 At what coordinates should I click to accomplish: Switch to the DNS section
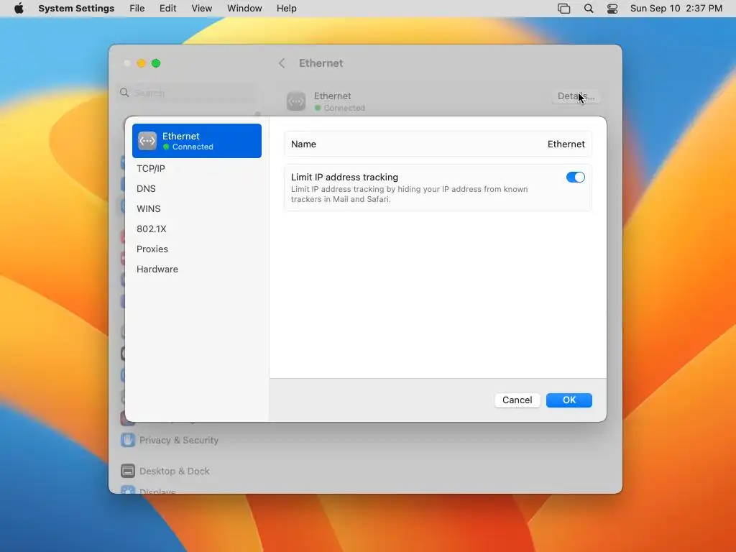pyautogui.click(x=146, y=189)
